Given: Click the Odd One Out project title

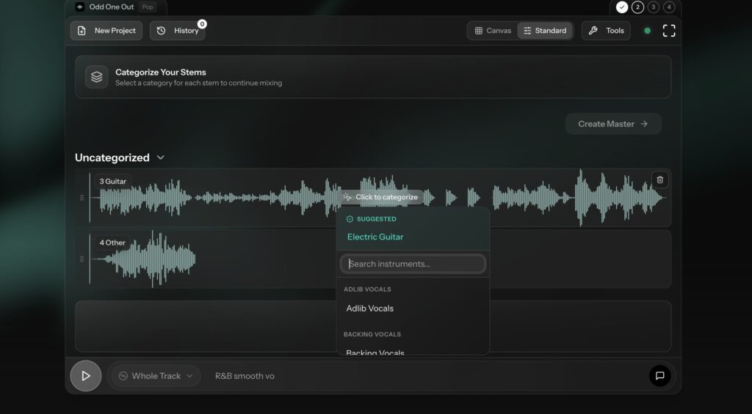Looking at the screenshot, I should pos(112,7).
